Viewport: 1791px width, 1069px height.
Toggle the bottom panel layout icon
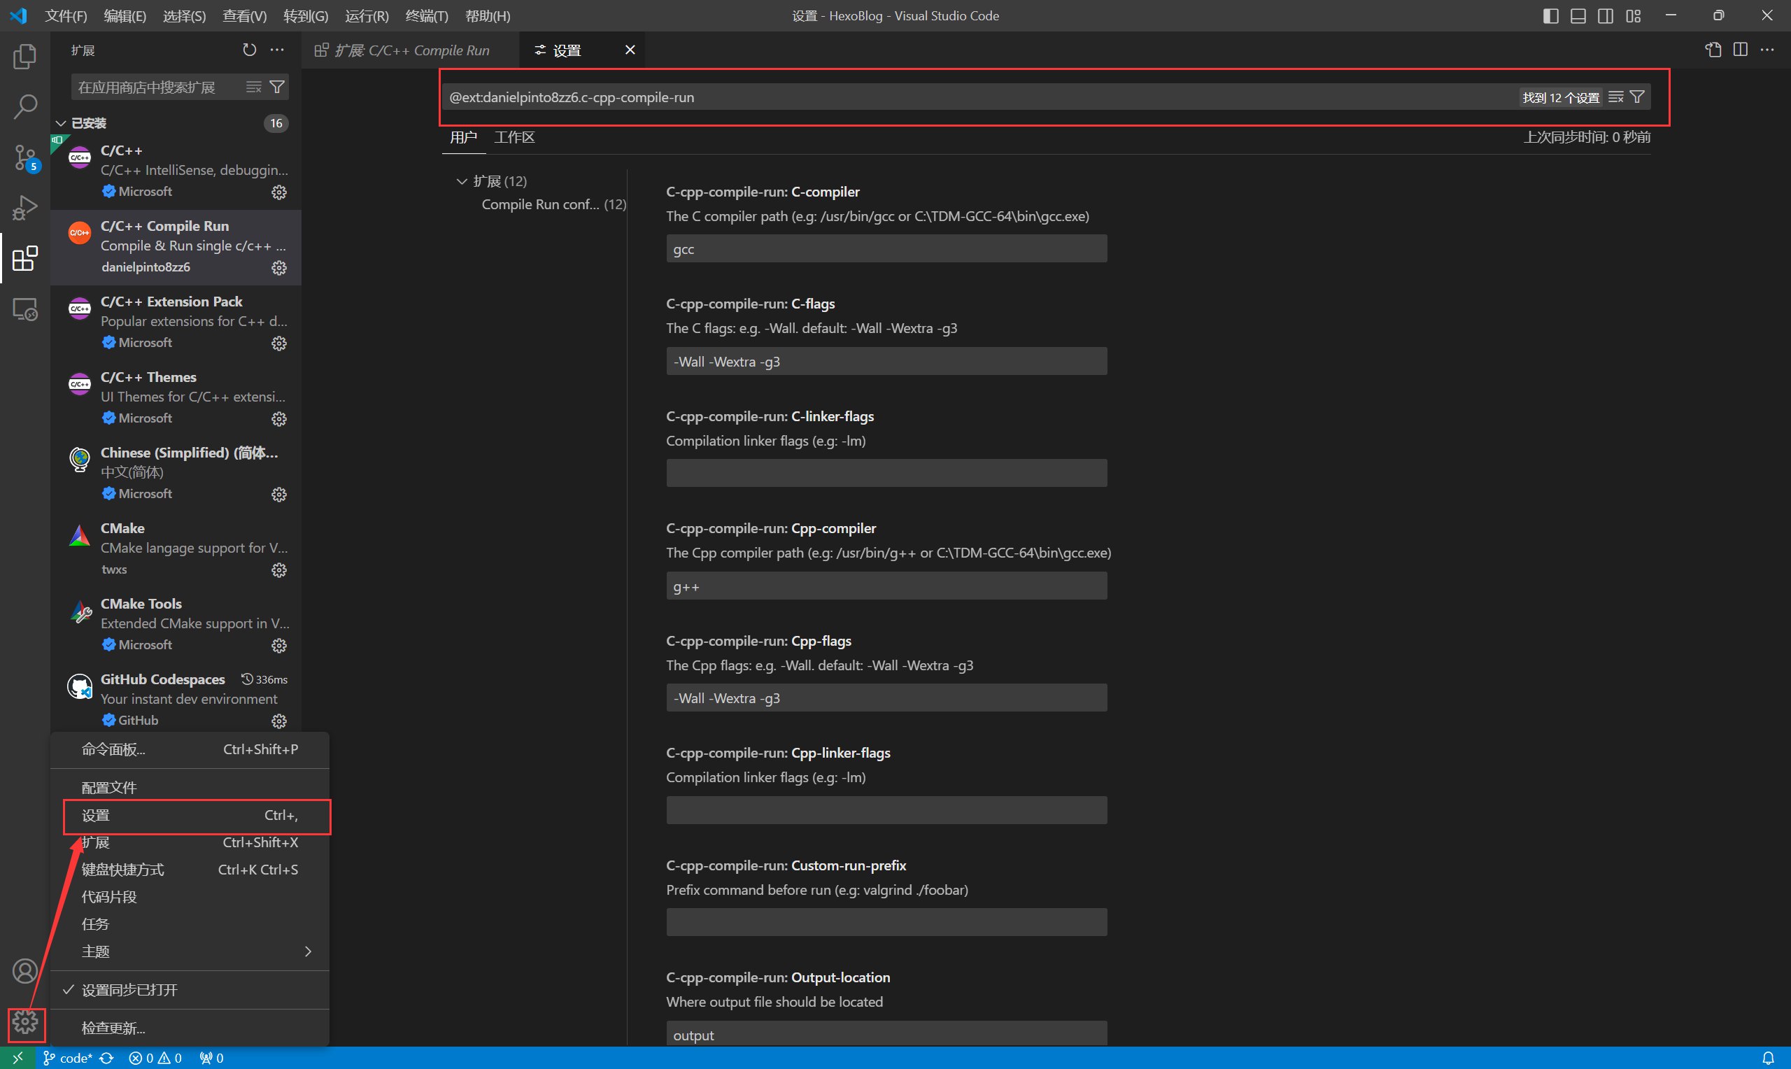point(1578,16)
